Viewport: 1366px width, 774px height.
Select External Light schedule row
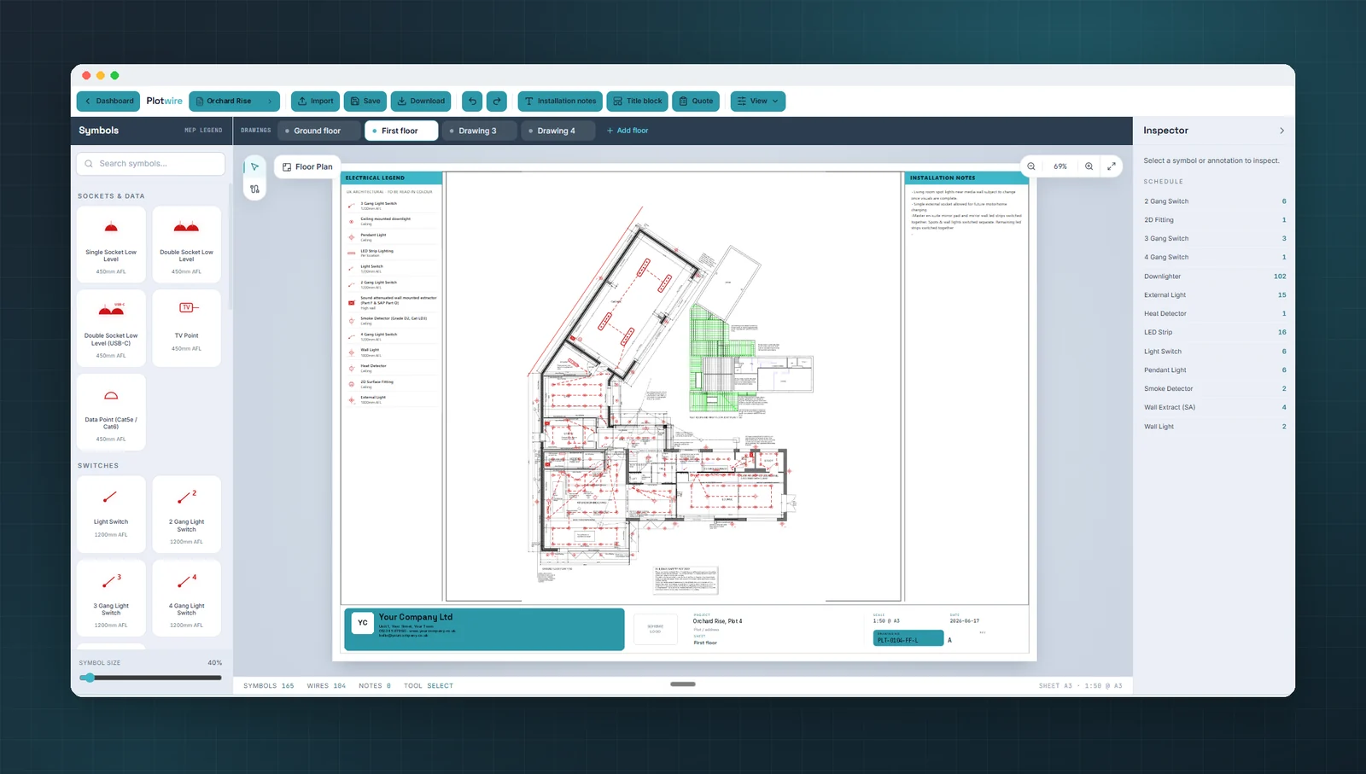tap(1215, 295)
